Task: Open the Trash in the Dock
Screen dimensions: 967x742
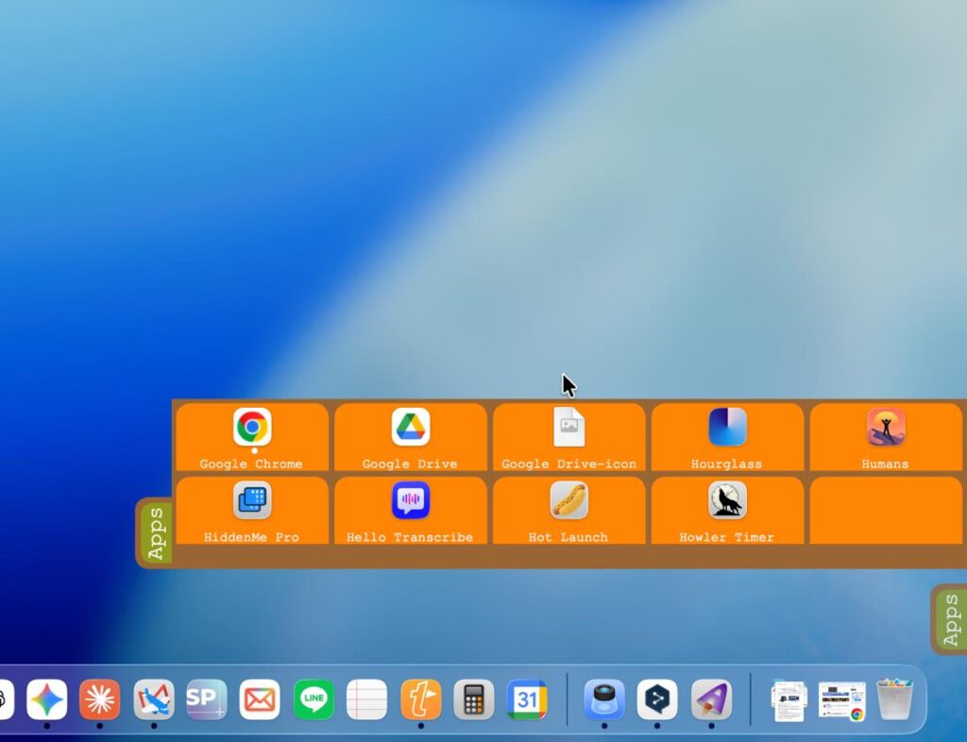Action: 895,700
